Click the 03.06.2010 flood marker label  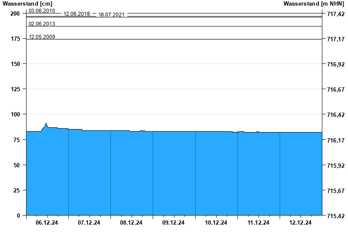point(42,10)
